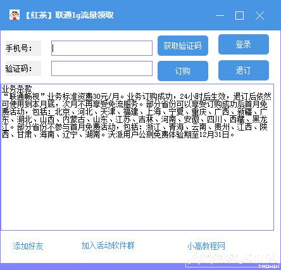Screen dimensions: 281x270
Task: Focus the 手机号 phone number field
Action: click(102, 48)
